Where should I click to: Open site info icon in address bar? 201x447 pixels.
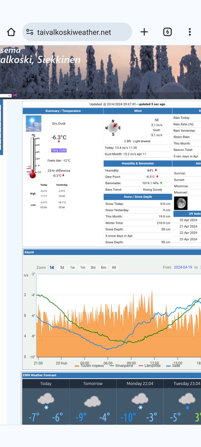pos(30,32)
